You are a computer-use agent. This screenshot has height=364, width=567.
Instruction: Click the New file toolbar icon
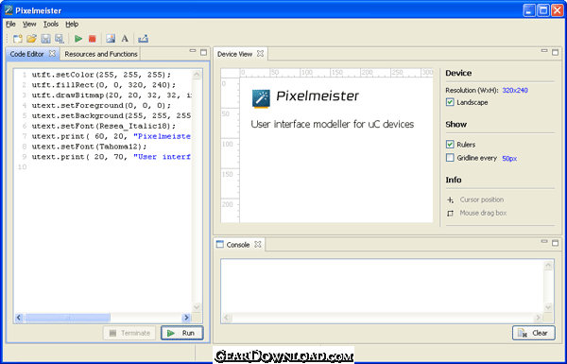point(17,39)
